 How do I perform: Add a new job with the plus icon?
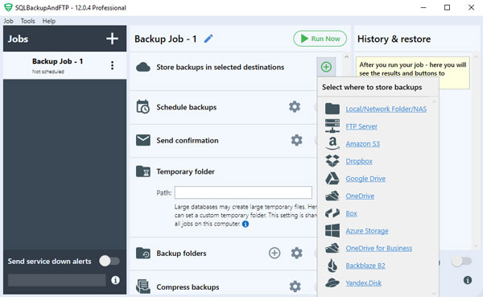112,39
